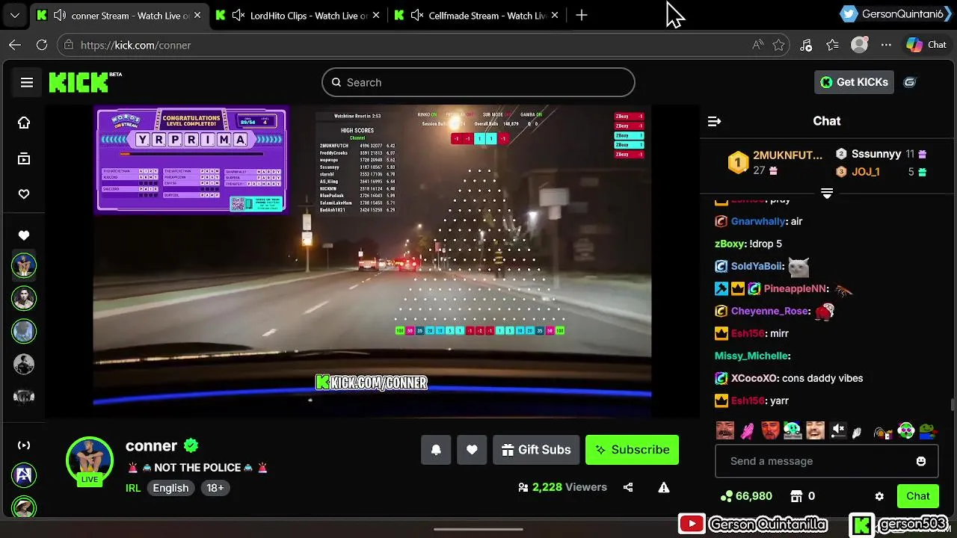Click top gifter 2MUKNFUT name
The height and width of the screenshot is (538, 957).
pos(787,155)
